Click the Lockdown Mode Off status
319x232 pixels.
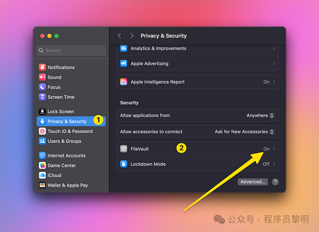[x=266, y=164]
